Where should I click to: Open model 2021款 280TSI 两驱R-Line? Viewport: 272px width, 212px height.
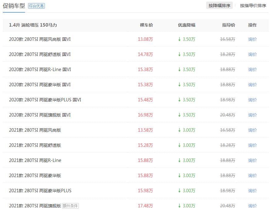point(35,160)
